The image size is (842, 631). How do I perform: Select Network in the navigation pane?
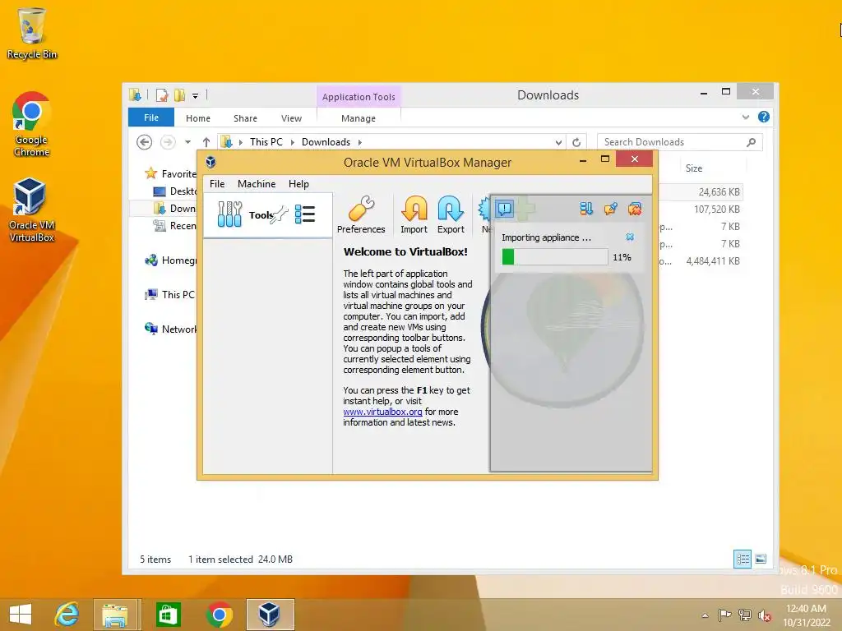click(171, 329)
